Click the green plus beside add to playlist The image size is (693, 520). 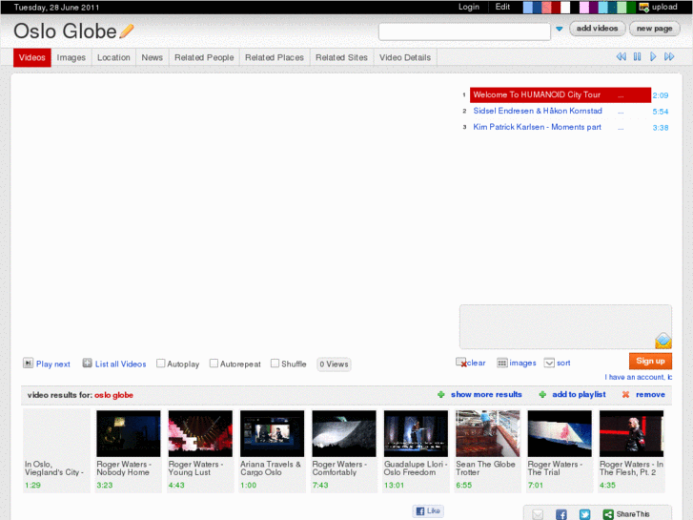tap(542, 394)
